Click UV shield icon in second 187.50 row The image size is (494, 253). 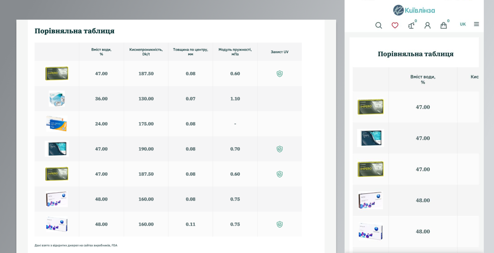pyautogui.click(x=280, y=174)
